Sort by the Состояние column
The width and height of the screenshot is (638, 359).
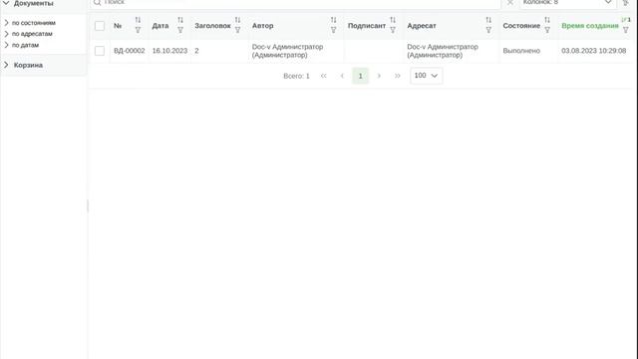click(547, 20)
